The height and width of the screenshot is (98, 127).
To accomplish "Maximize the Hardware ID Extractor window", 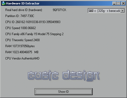I will pyautogui.click(x=118, y=3).
